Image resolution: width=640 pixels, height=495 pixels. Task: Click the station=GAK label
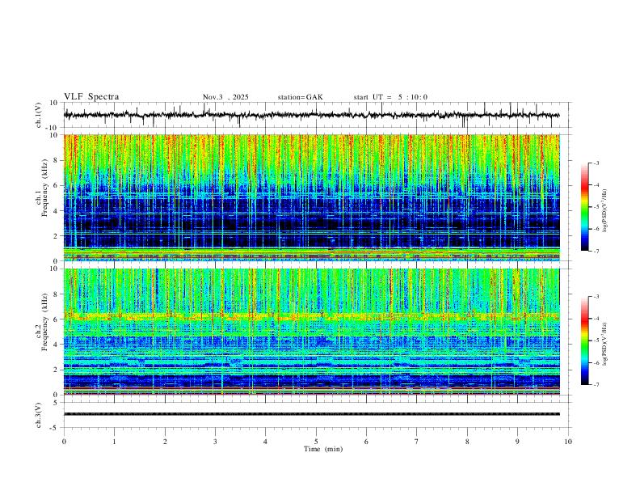click(301, 97)
